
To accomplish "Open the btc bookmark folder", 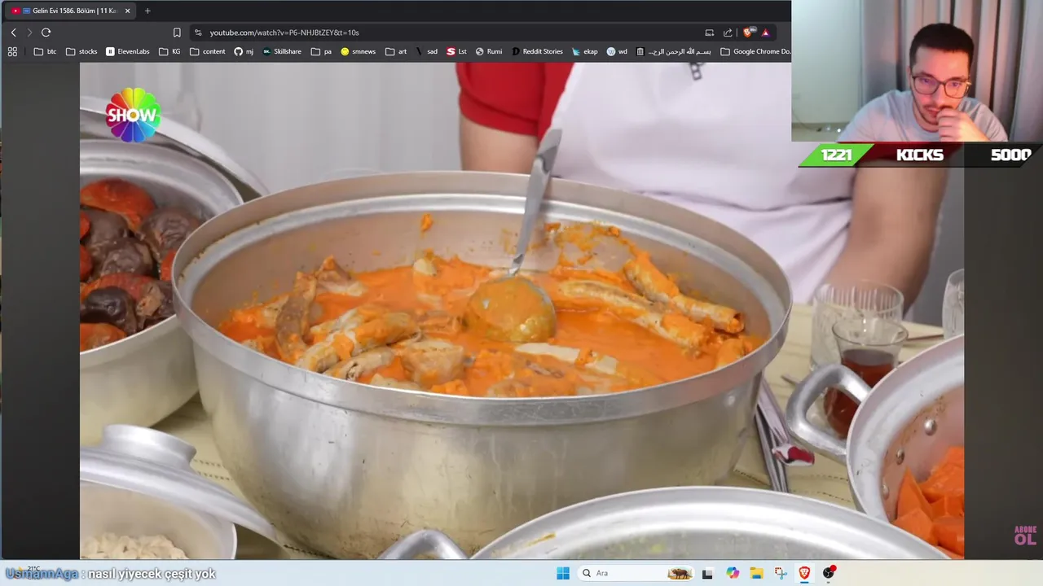I will [46, 51].
